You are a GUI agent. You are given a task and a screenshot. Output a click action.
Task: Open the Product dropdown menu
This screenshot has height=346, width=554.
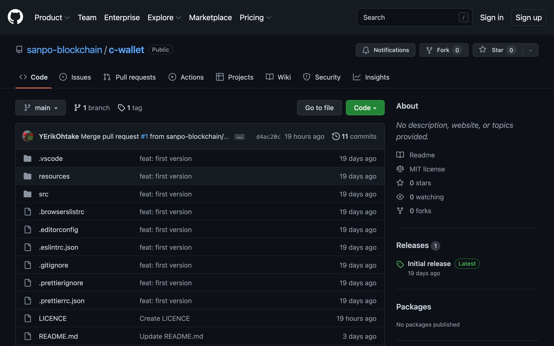[52, 17]
